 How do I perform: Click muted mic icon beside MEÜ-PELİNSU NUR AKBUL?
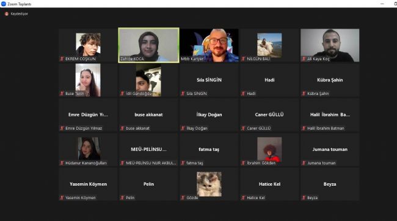[122, 163]
